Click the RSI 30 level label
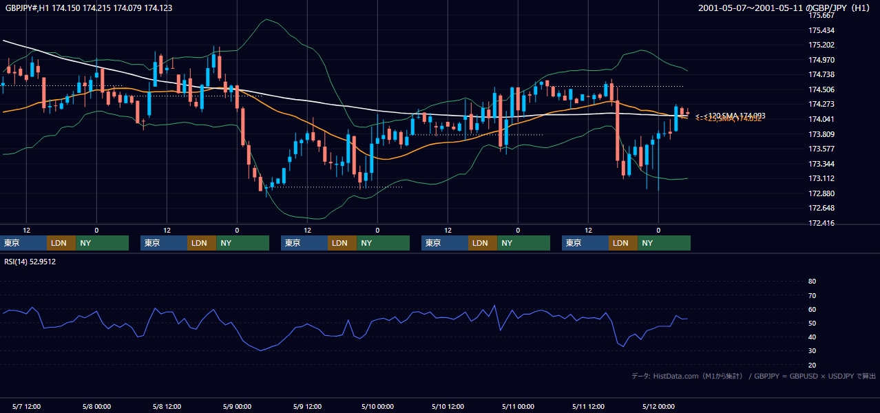The width and height of the screenshot is (880, 413). point(812,351)
